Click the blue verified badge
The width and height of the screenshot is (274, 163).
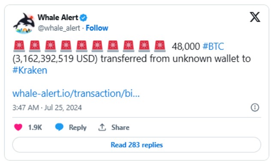point(83,18)
